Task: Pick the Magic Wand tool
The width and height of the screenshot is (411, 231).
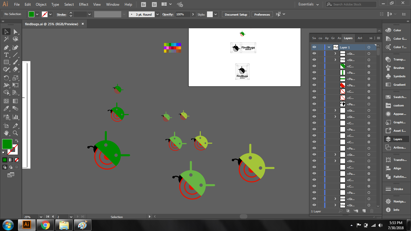Action: 6,39
